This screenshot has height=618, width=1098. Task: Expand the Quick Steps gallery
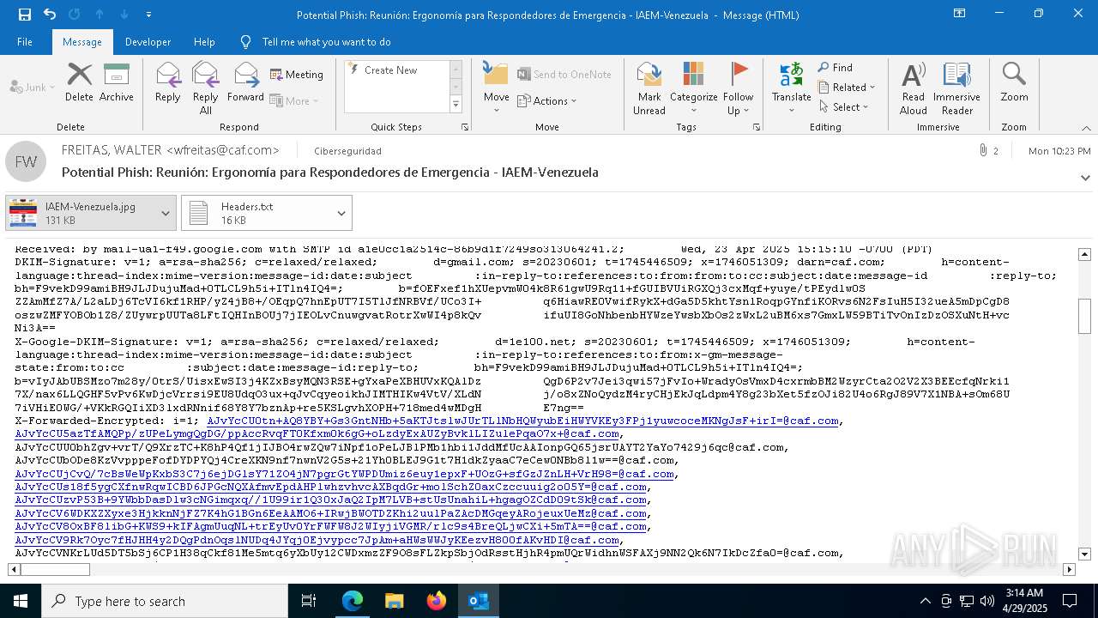[455, 105]
